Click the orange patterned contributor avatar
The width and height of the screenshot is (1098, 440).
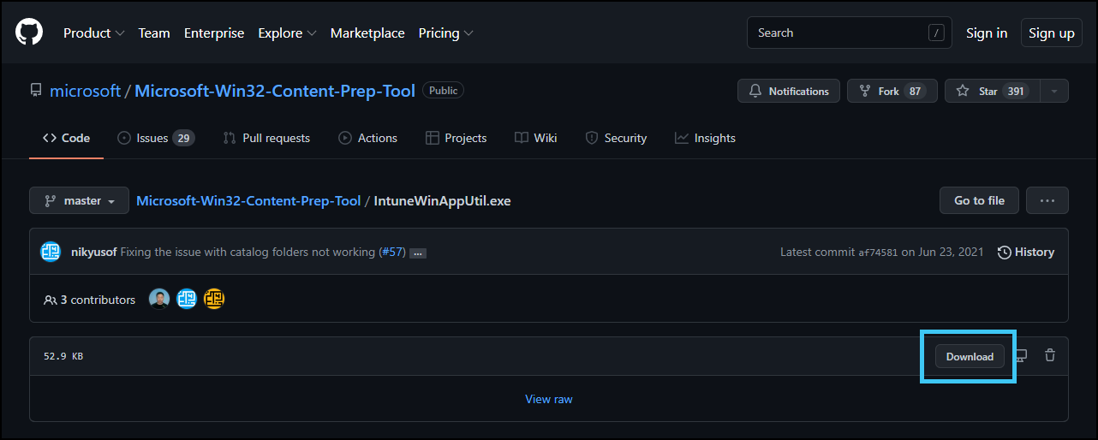(214, 299)
